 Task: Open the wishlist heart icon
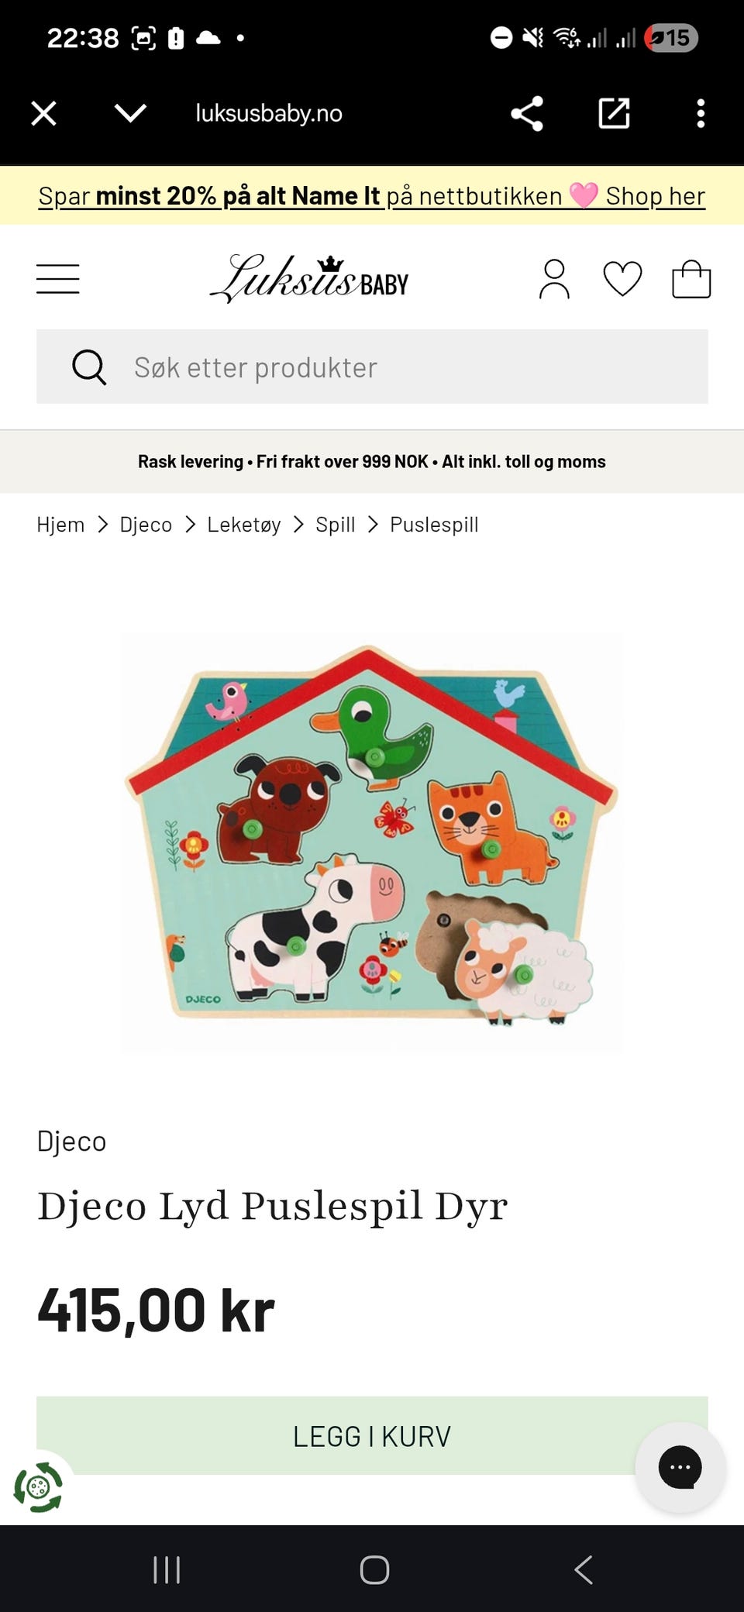point(622,279)
